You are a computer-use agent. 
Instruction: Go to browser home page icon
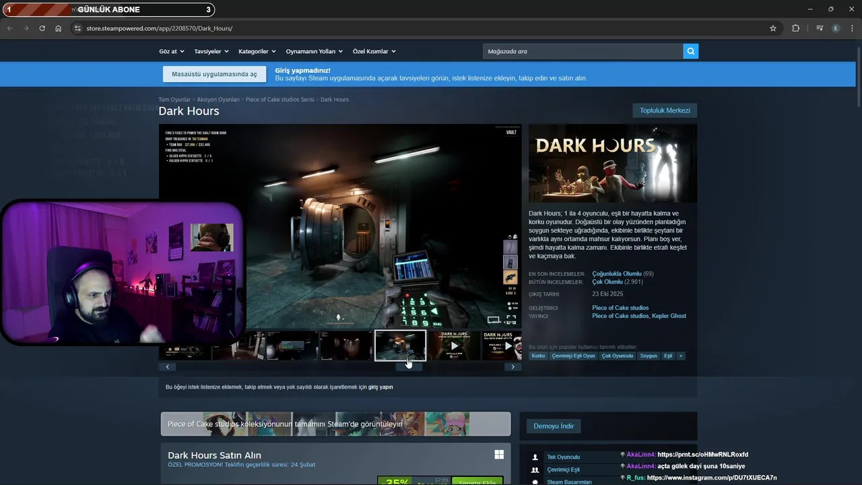59,28
